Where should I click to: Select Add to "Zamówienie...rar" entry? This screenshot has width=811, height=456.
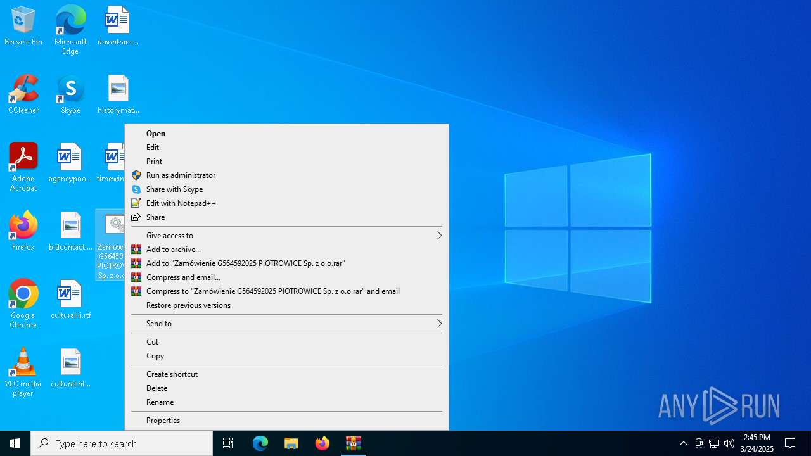point(286,263)
